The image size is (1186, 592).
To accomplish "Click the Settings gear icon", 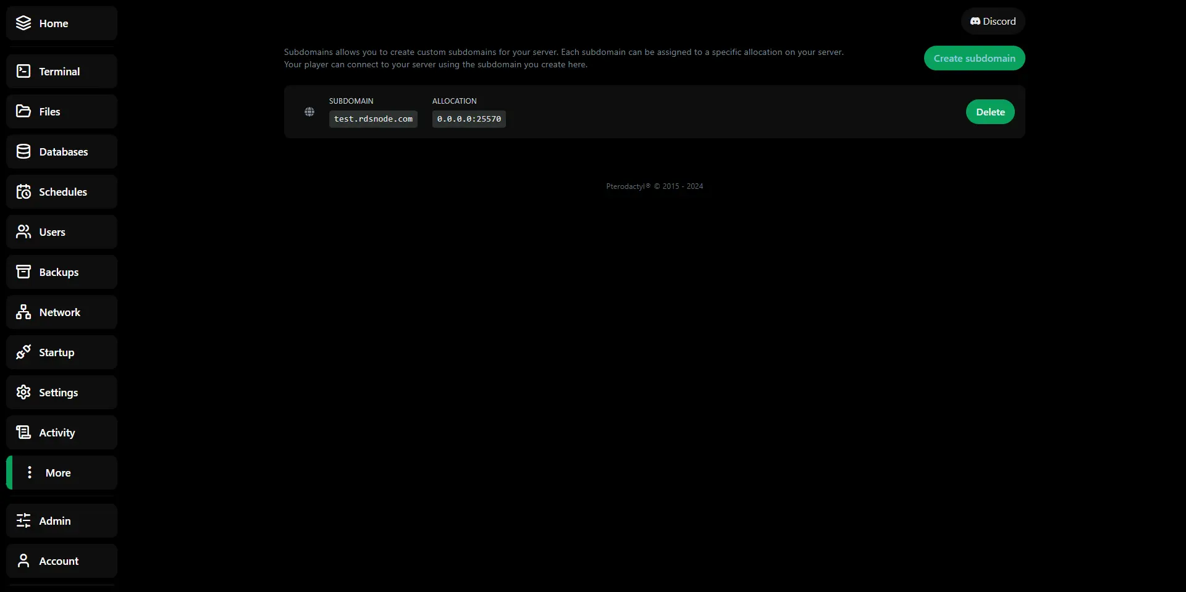I will 23,392.
